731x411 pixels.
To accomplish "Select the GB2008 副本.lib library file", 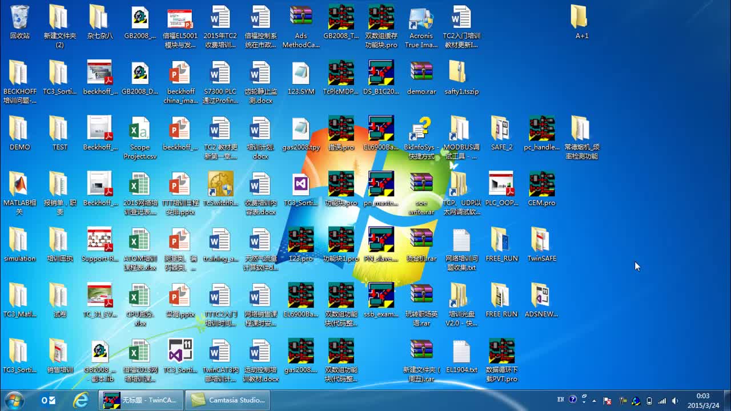I will 100,361.
